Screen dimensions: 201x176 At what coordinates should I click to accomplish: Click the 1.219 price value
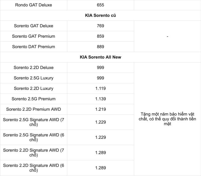tap(100, 109)
